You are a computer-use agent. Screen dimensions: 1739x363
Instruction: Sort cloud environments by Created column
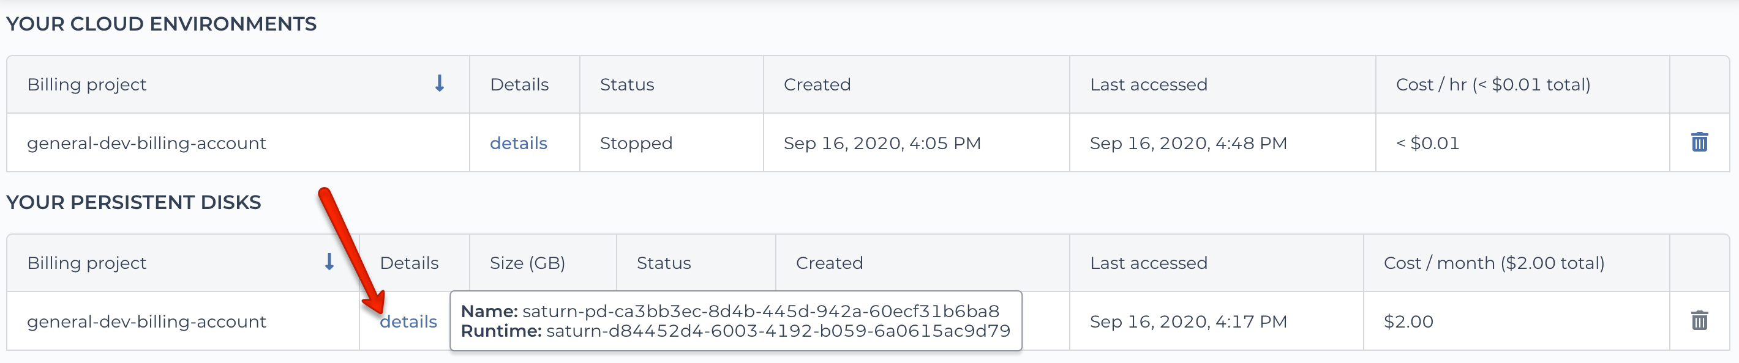click(x=817, y=84)
